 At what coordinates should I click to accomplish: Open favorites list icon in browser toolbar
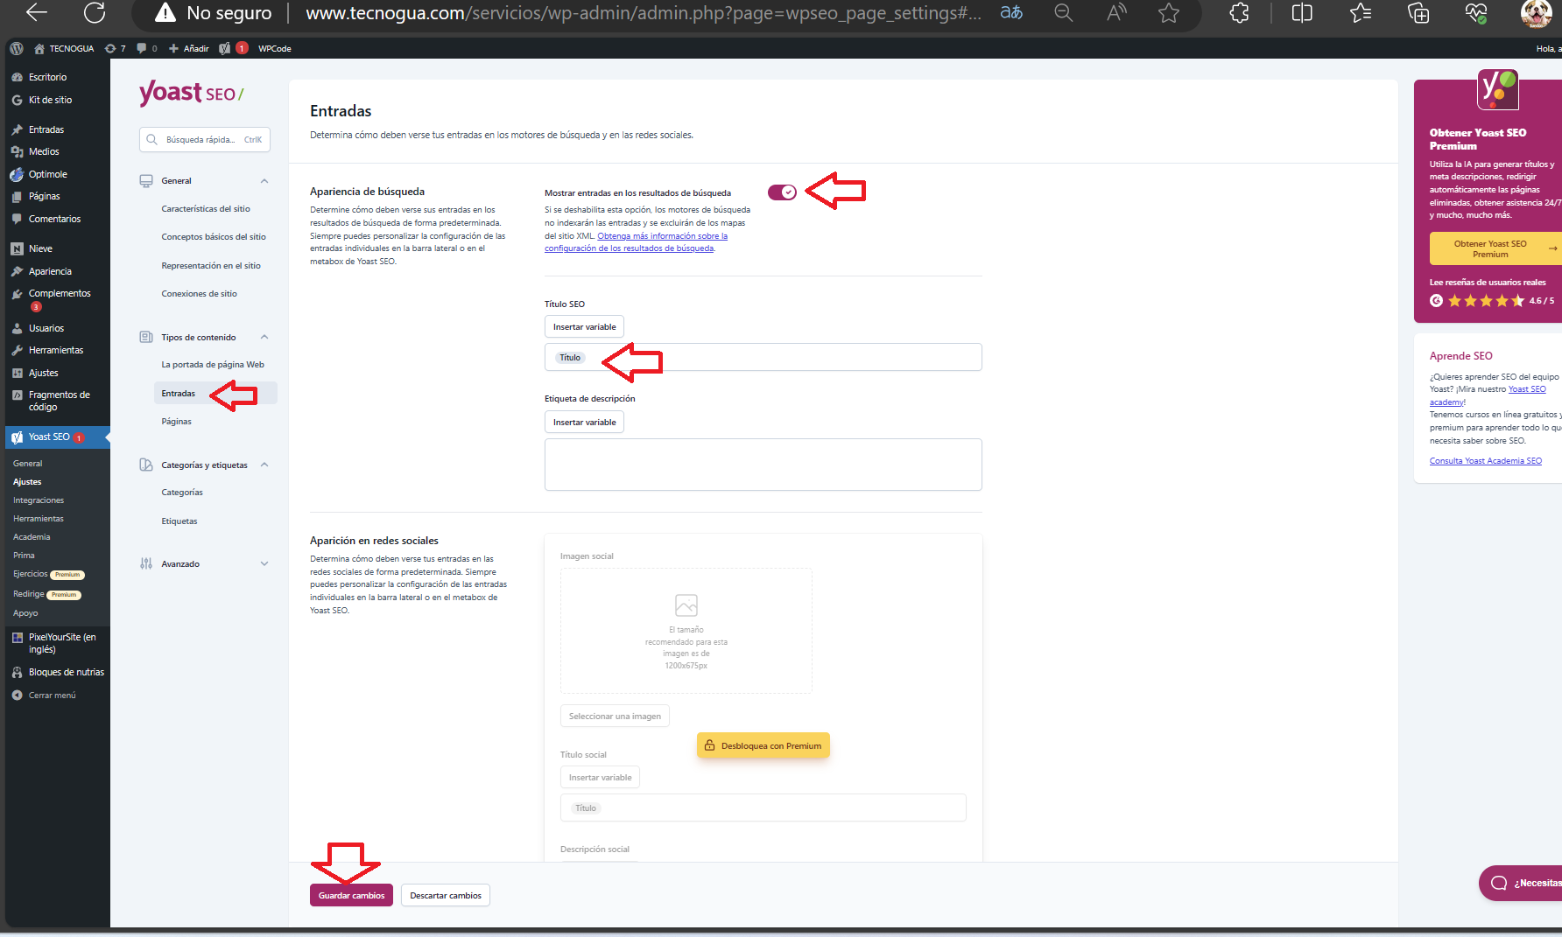1361,12
